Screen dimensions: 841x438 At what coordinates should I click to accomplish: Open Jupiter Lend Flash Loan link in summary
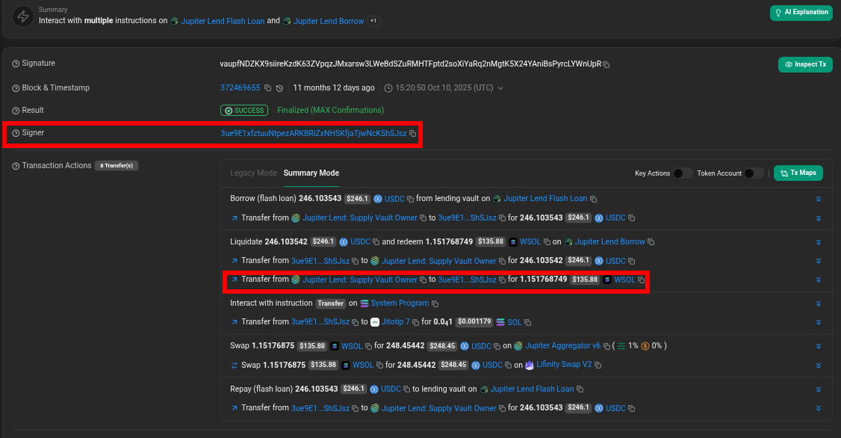tap(223, 21)
